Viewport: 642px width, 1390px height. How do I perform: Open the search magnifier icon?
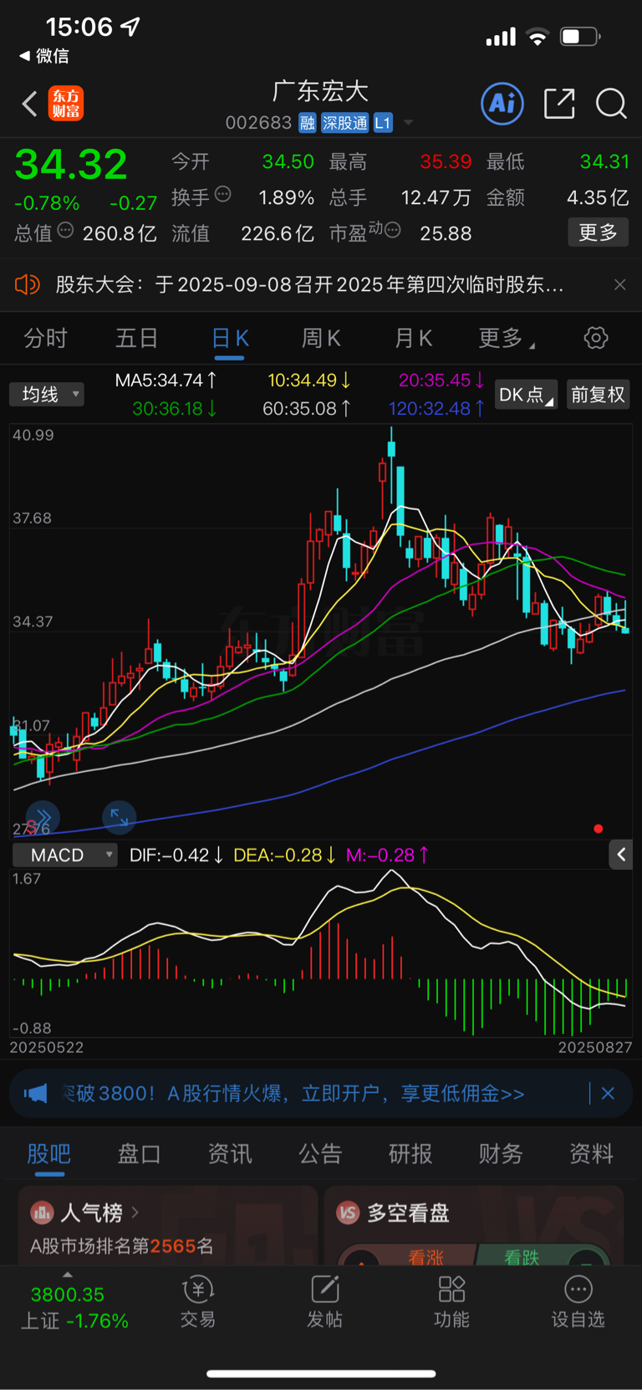point(611,104)
